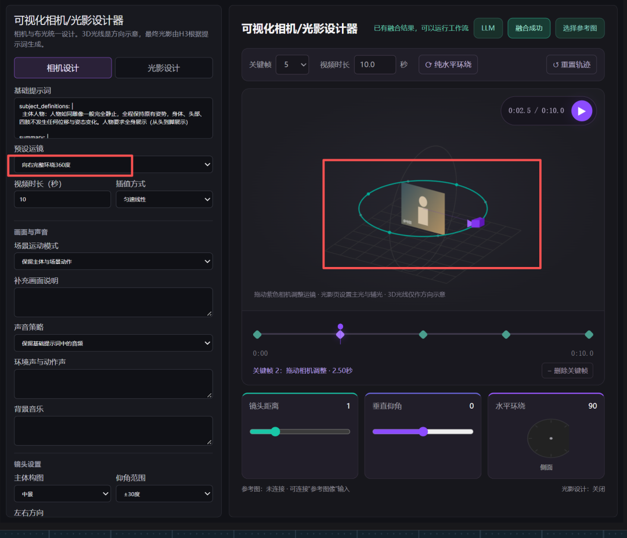The height and width of the screenshot is (538, 627).
Task: Click the 镜头距离 slider handle
Action: click(275, 432)
